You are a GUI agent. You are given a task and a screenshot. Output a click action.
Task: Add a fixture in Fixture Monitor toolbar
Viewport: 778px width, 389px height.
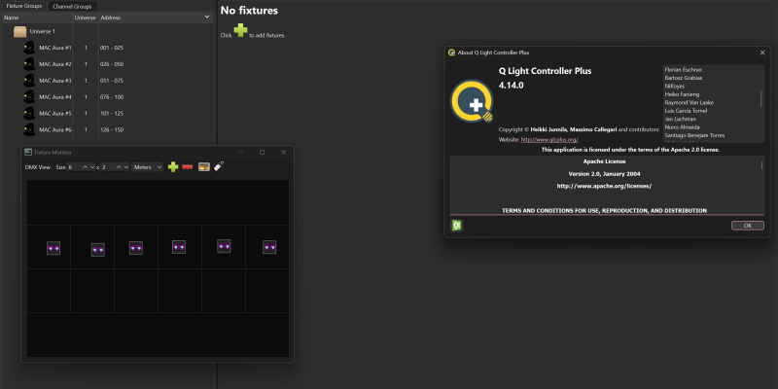(x=173, y=167)
